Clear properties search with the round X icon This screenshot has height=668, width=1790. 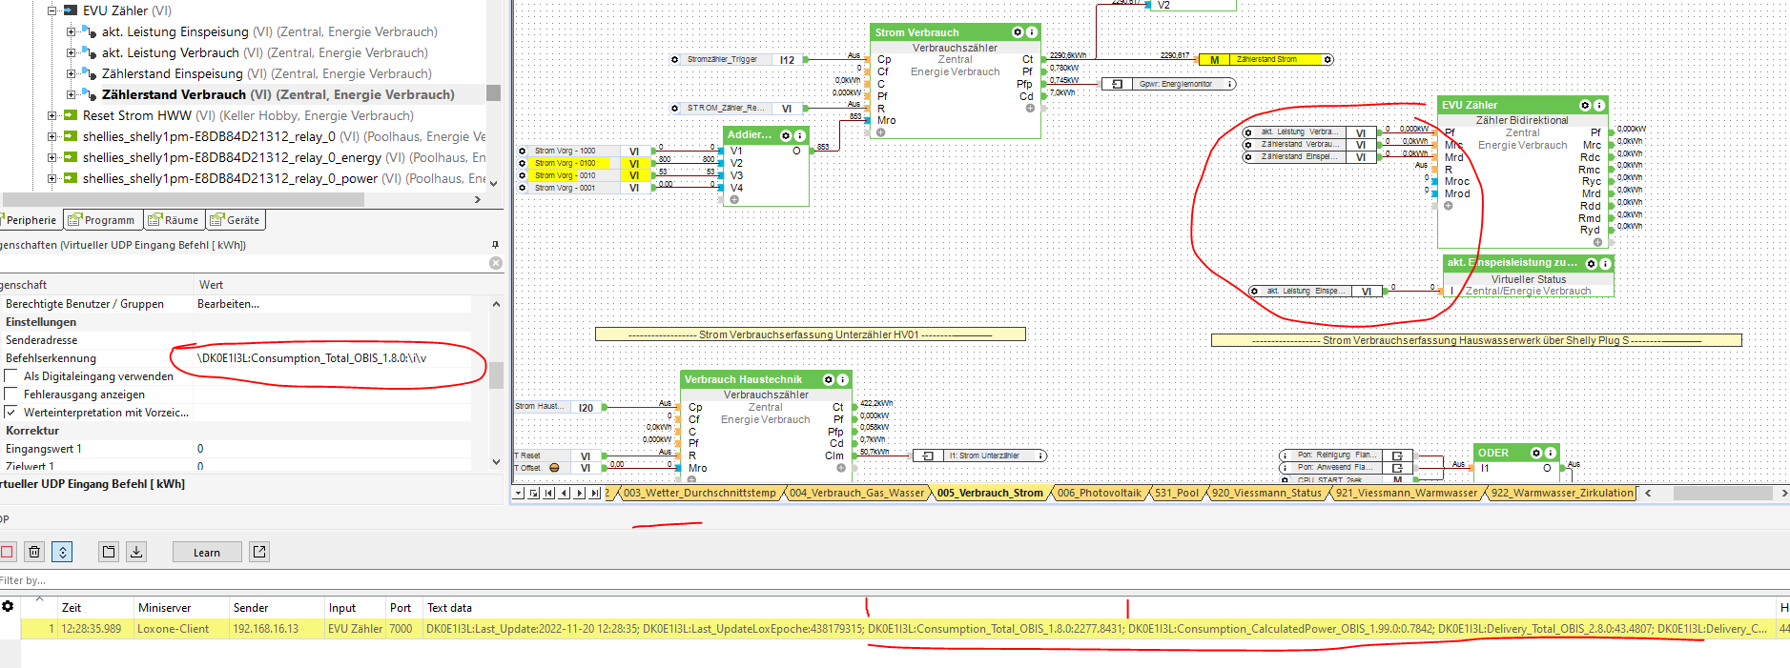click(x=495, y=263)
